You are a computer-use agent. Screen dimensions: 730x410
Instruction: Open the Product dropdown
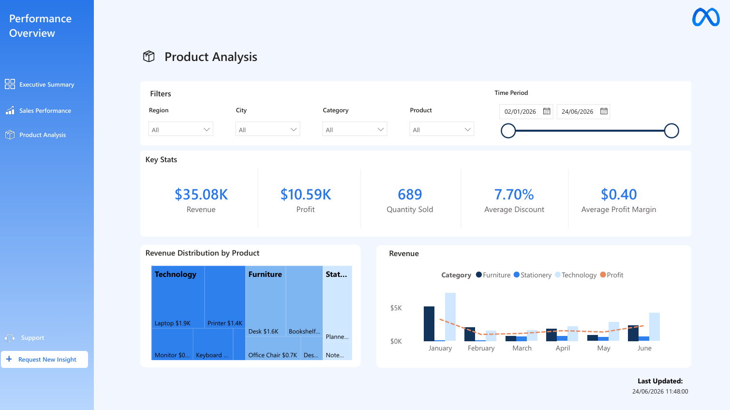(x=442, y=129)
